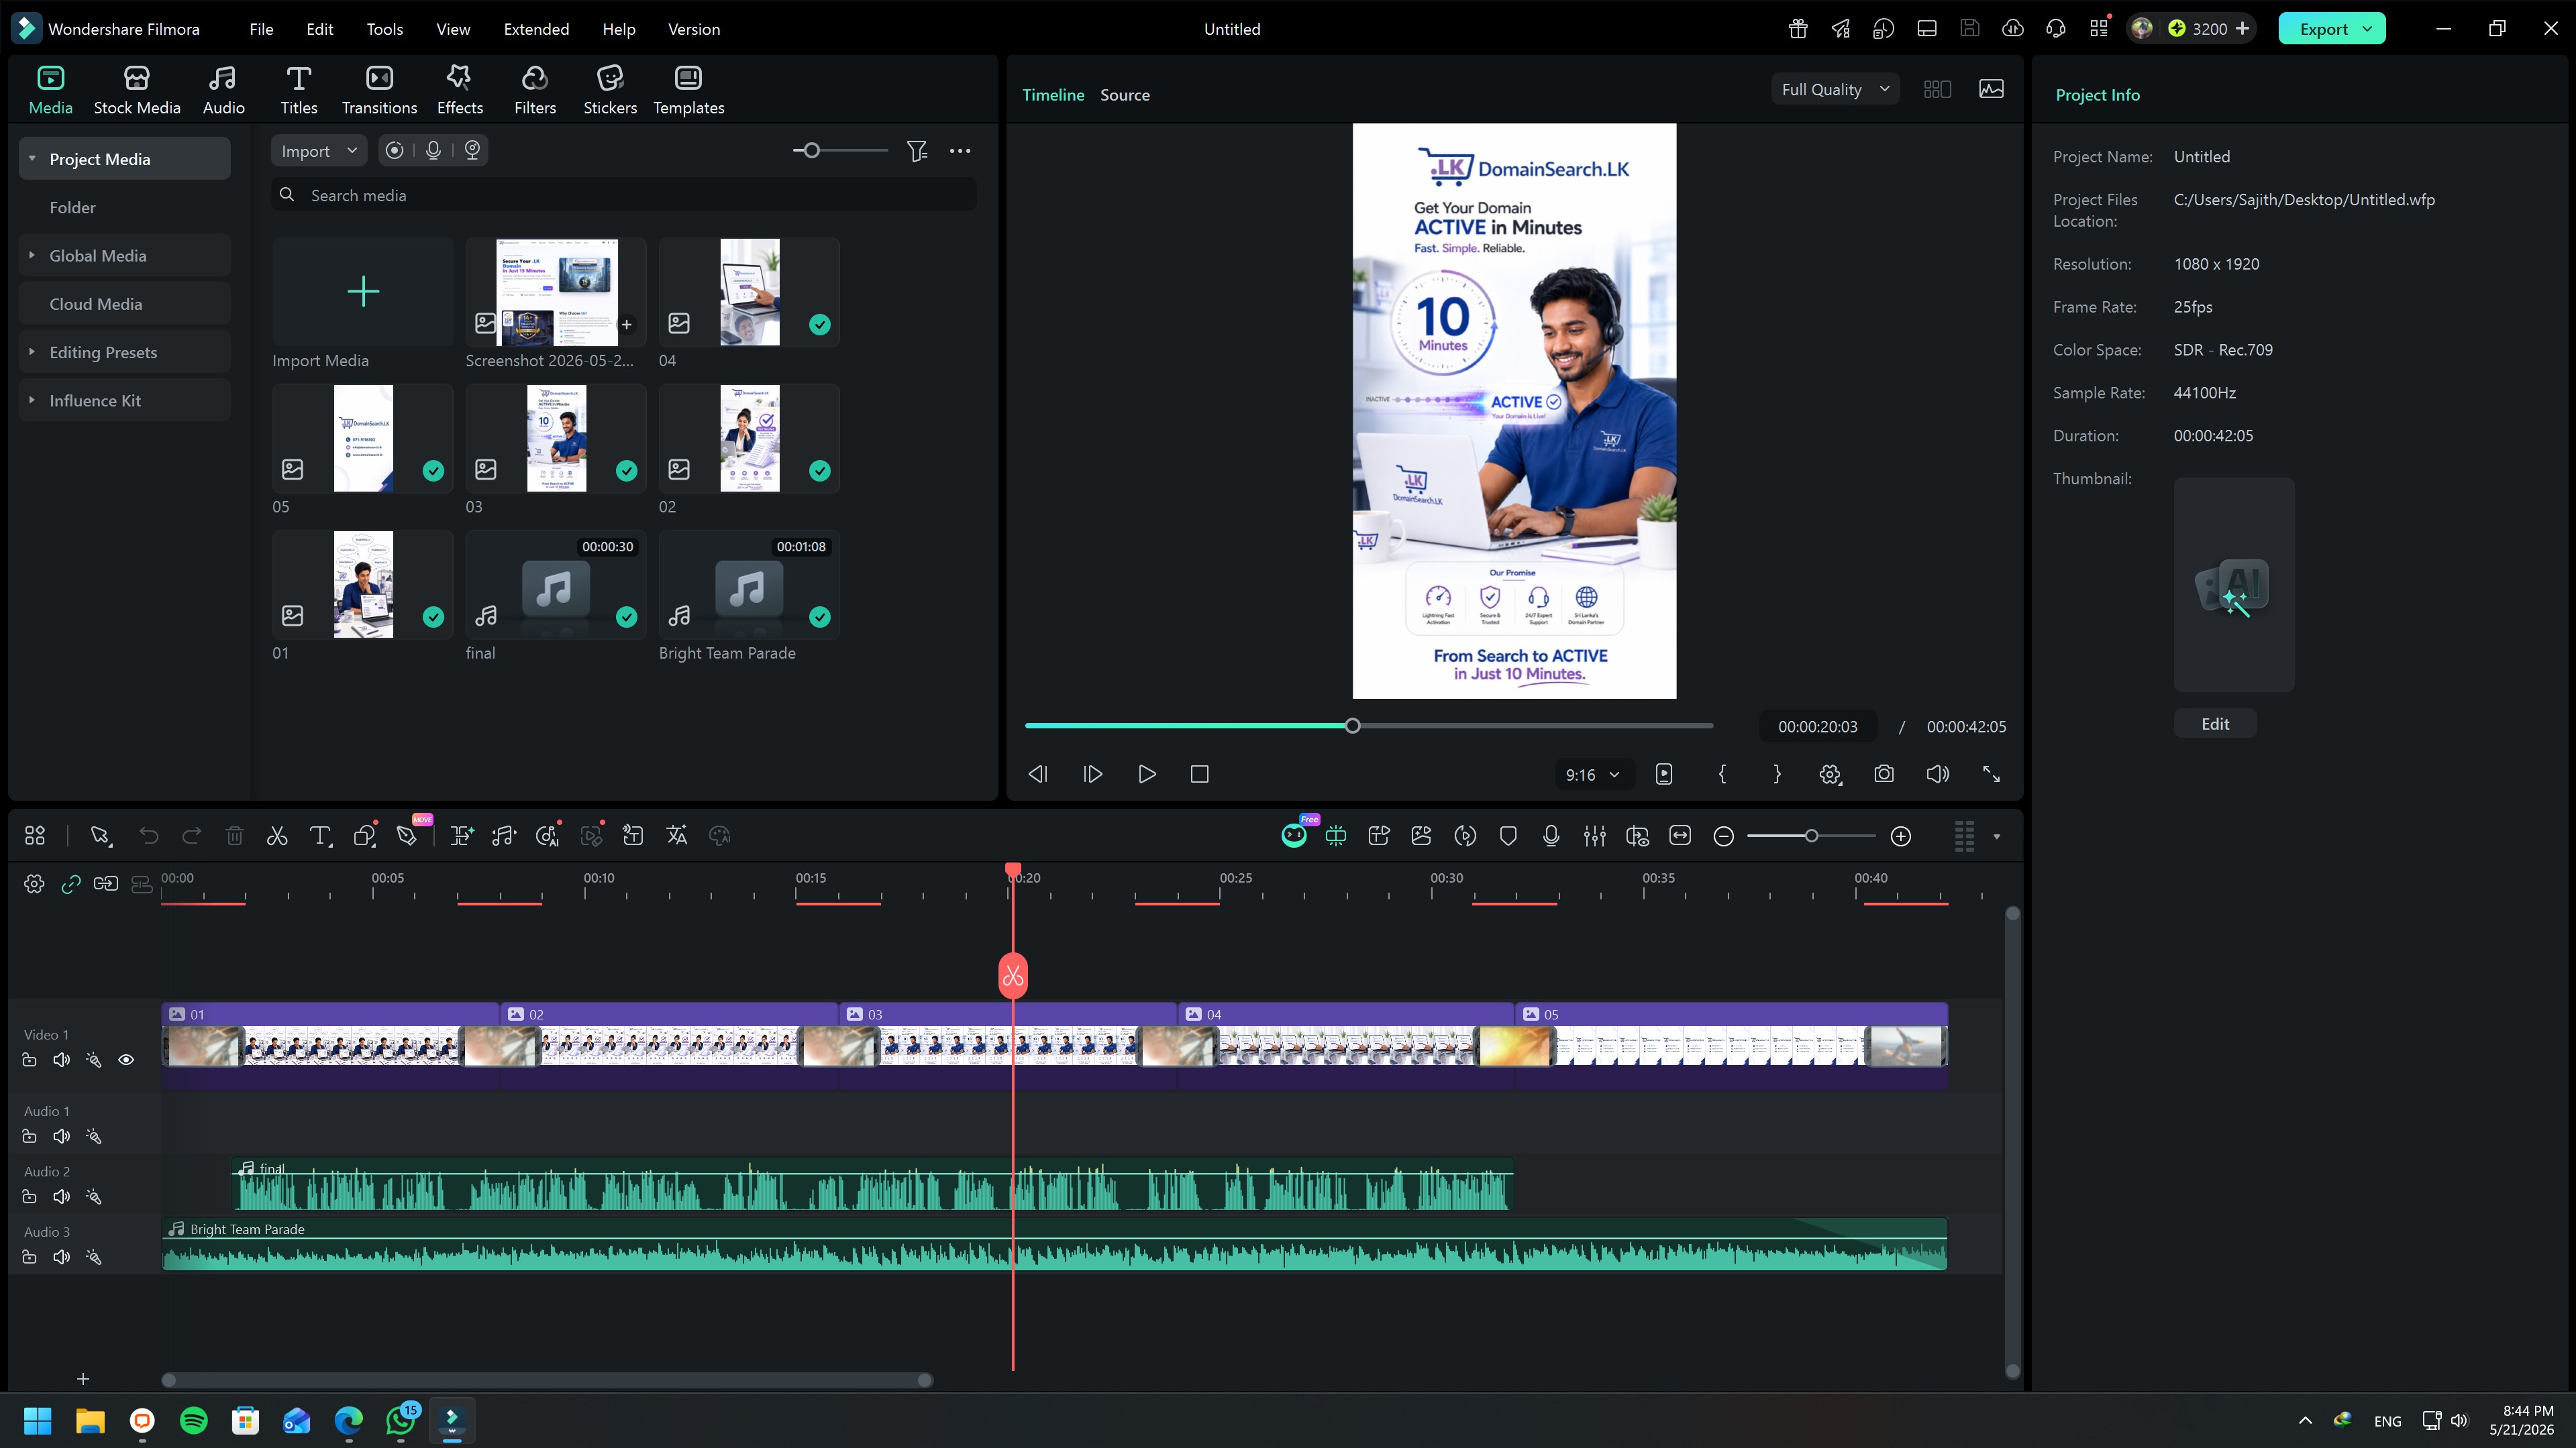Open the View menu
Screen dimensions: 2576x1448
coord(453,29)
